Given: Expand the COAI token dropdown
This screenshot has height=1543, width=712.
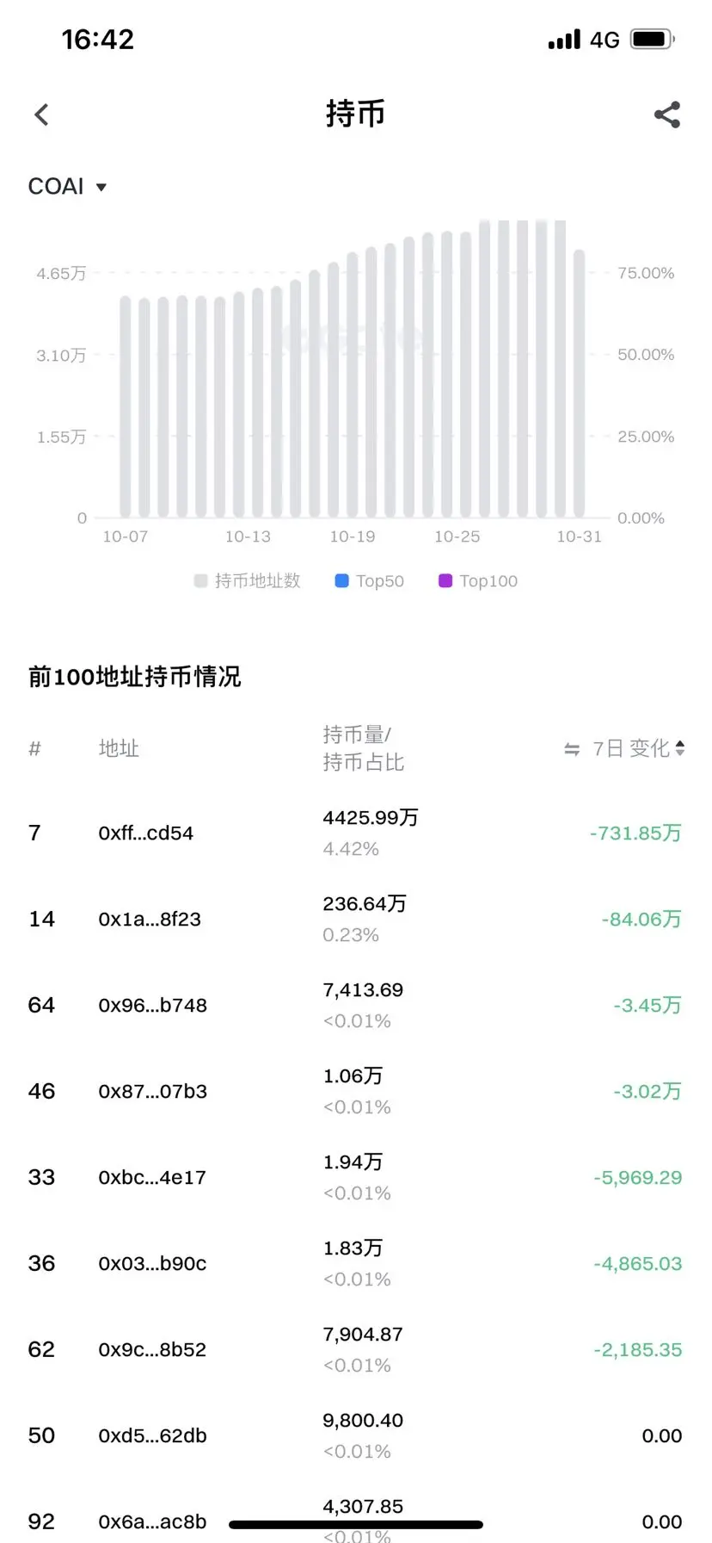Looking at the screenshot, I should 67,187.
